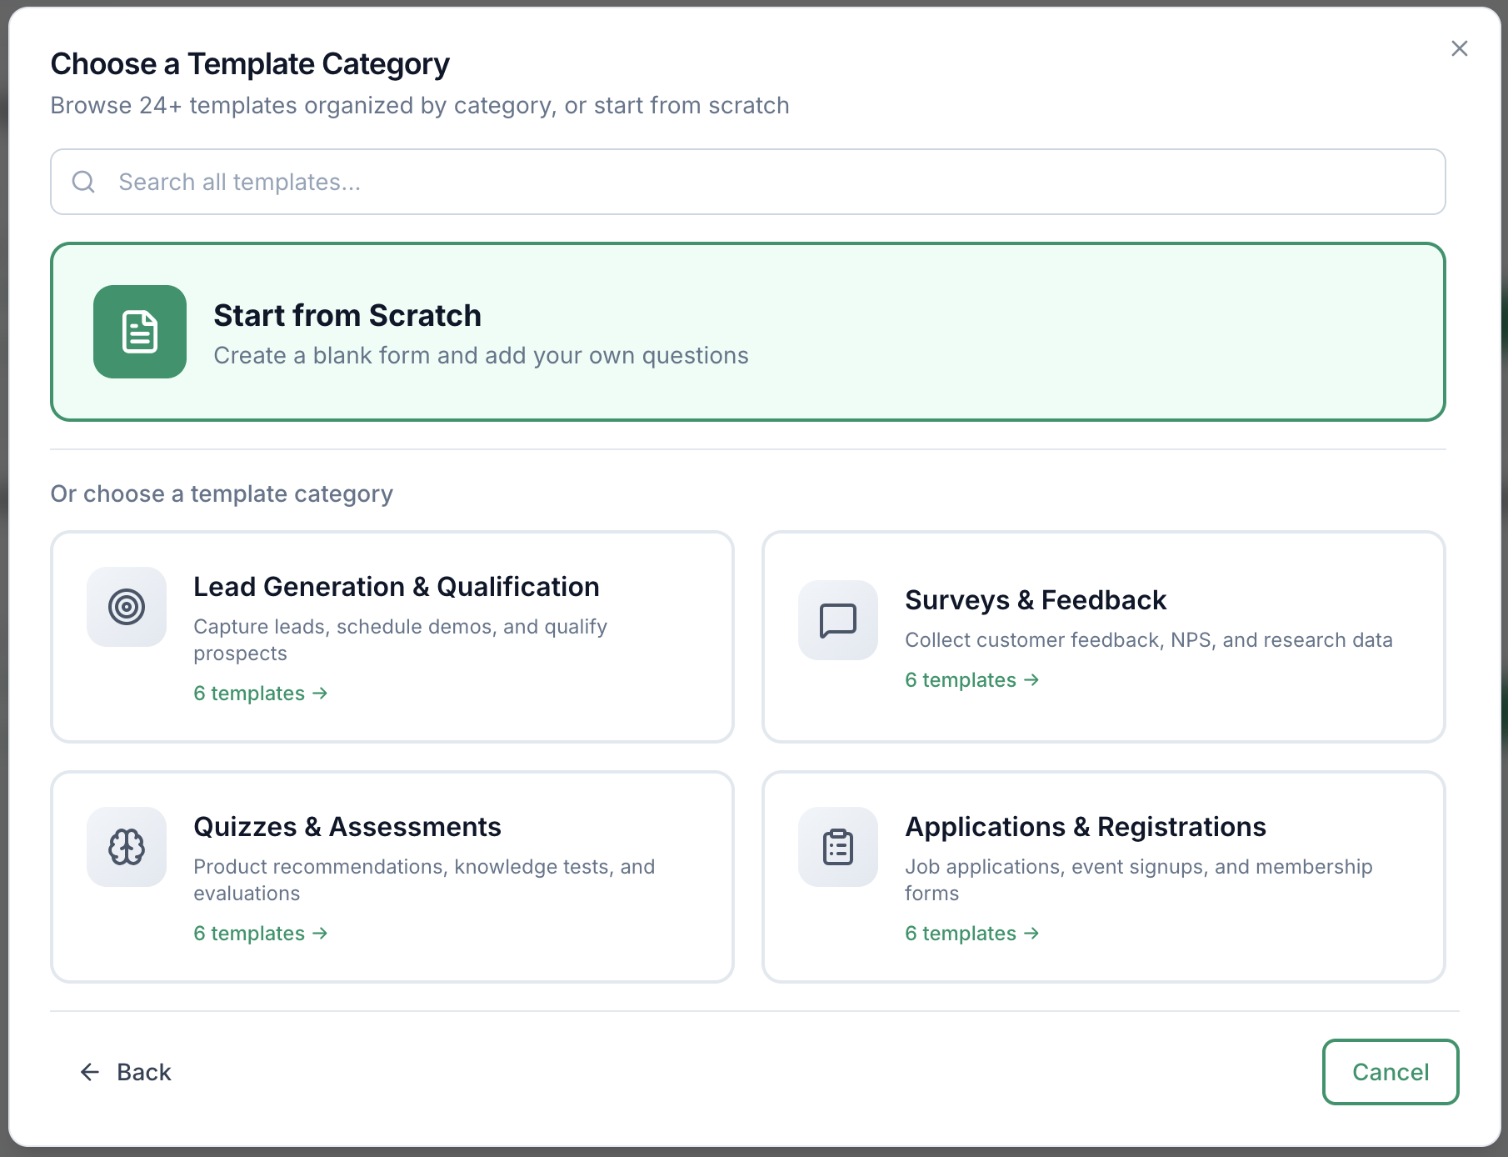
Task: Open 6 templates link under Lead Generation
Action: [261, 694]
